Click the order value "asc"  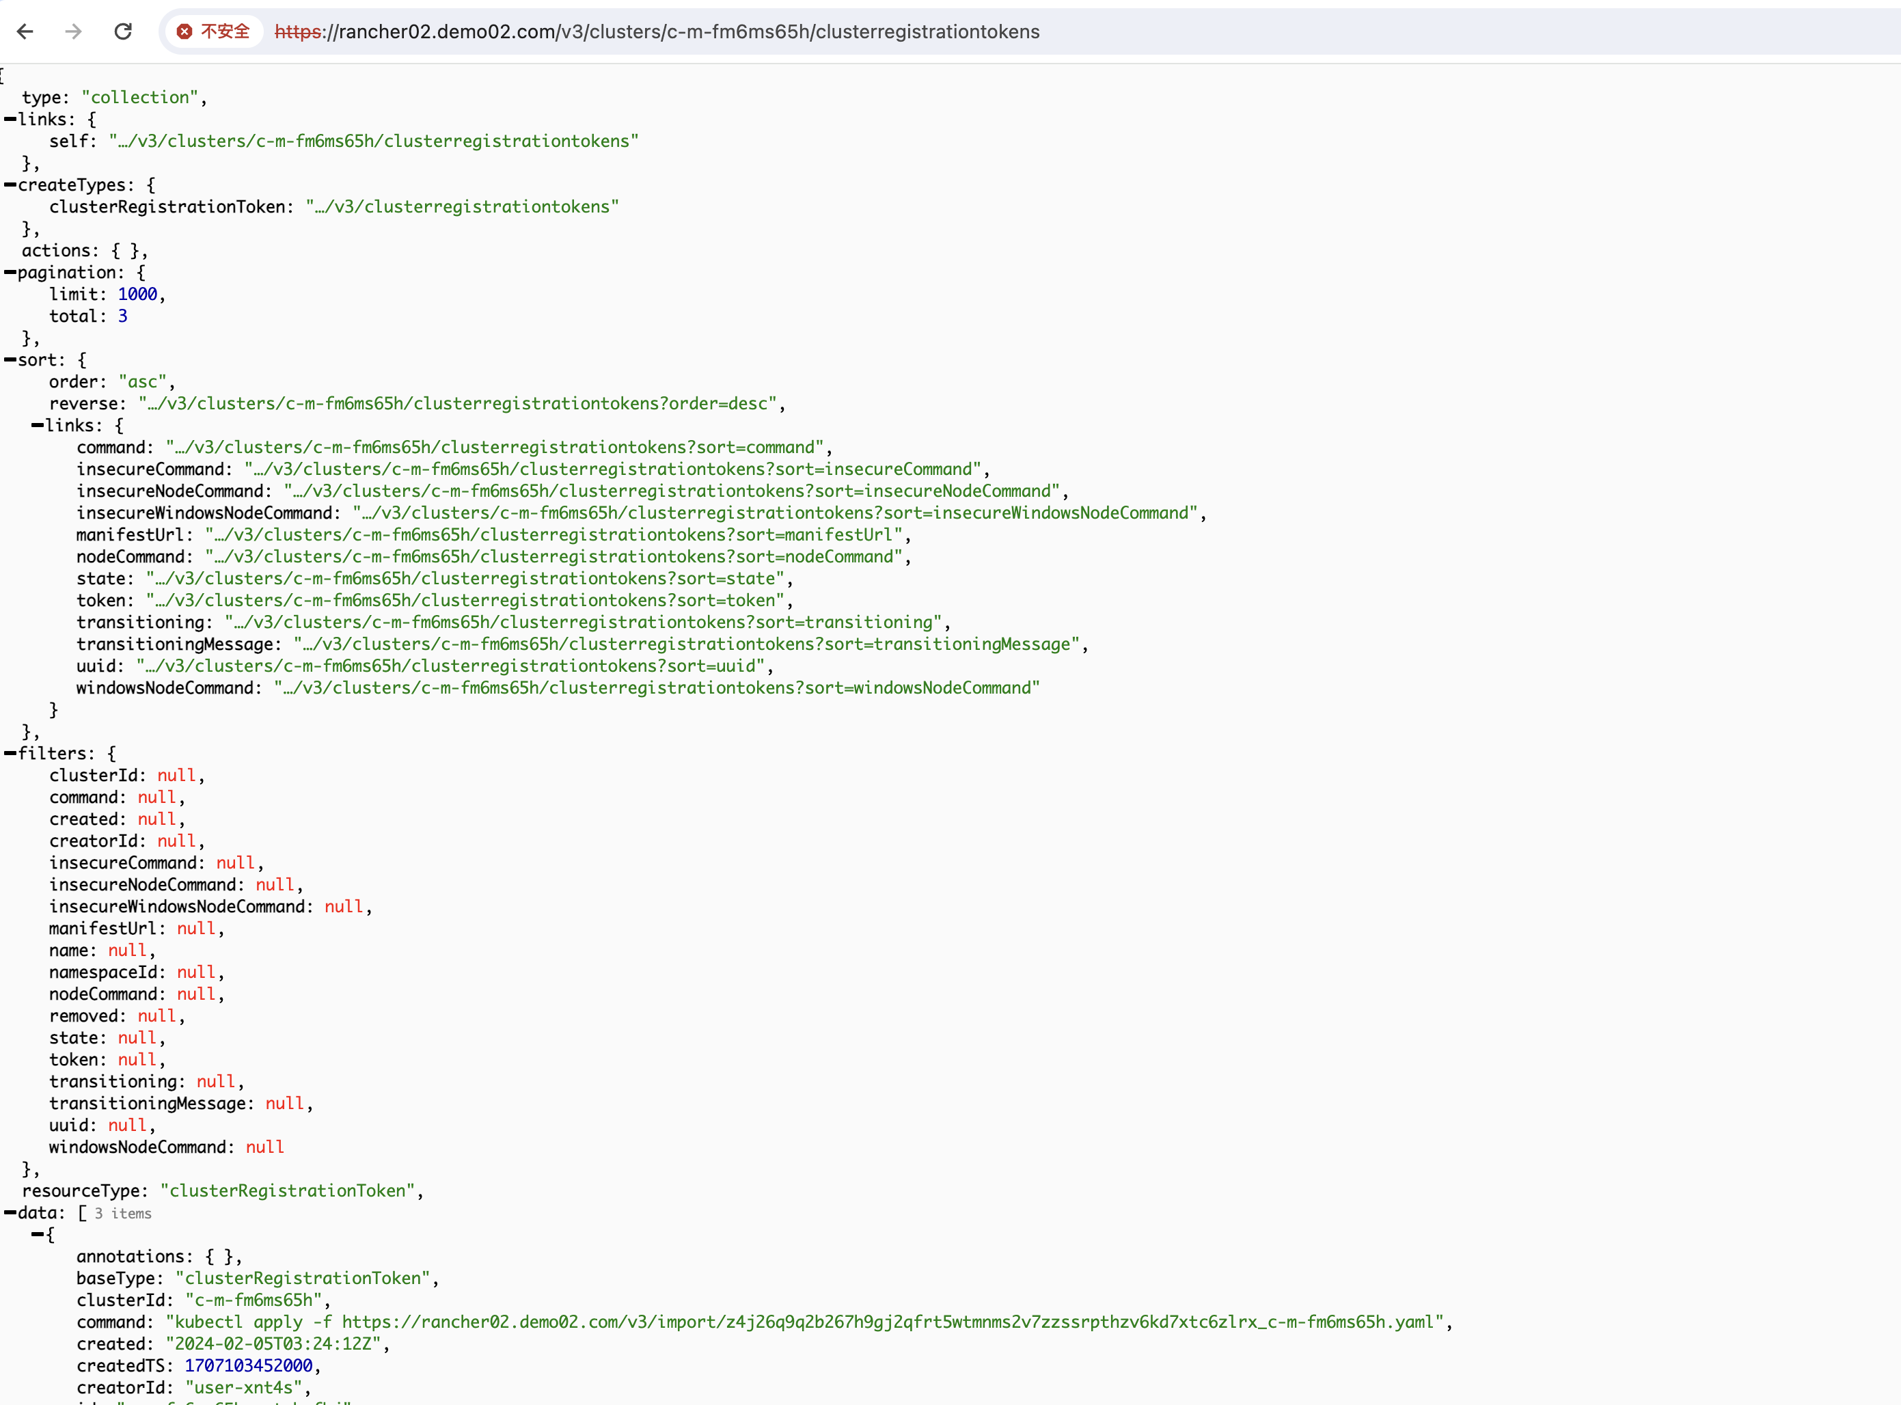pyautogui.click(x=143, y=382)
